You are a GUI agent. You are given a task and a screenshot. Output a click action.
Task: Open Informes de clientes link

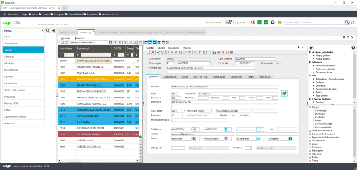pos(325,65)
